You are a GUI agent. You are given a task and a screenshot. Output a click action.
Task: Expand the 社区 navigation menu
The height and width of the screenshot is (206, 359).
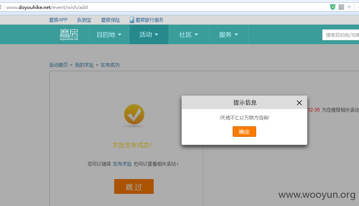coord(188,34)
